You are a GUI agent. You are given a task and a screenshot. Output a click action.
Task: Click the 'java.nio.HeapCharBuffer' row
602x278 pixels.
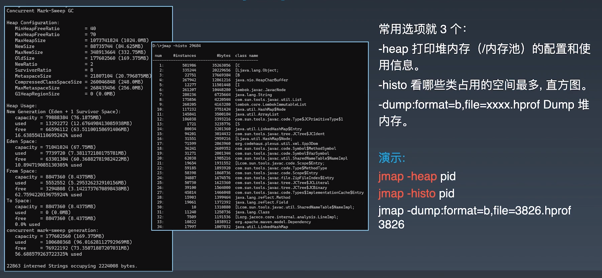[223, 80]
